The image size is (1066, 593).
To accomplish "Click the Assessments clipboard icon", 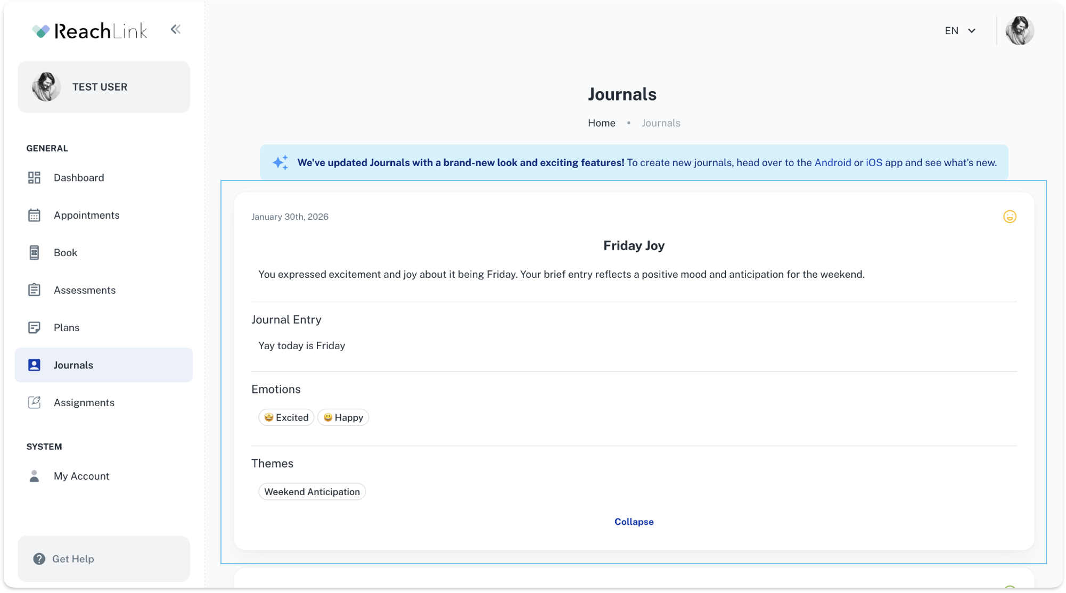I will 34,290.
